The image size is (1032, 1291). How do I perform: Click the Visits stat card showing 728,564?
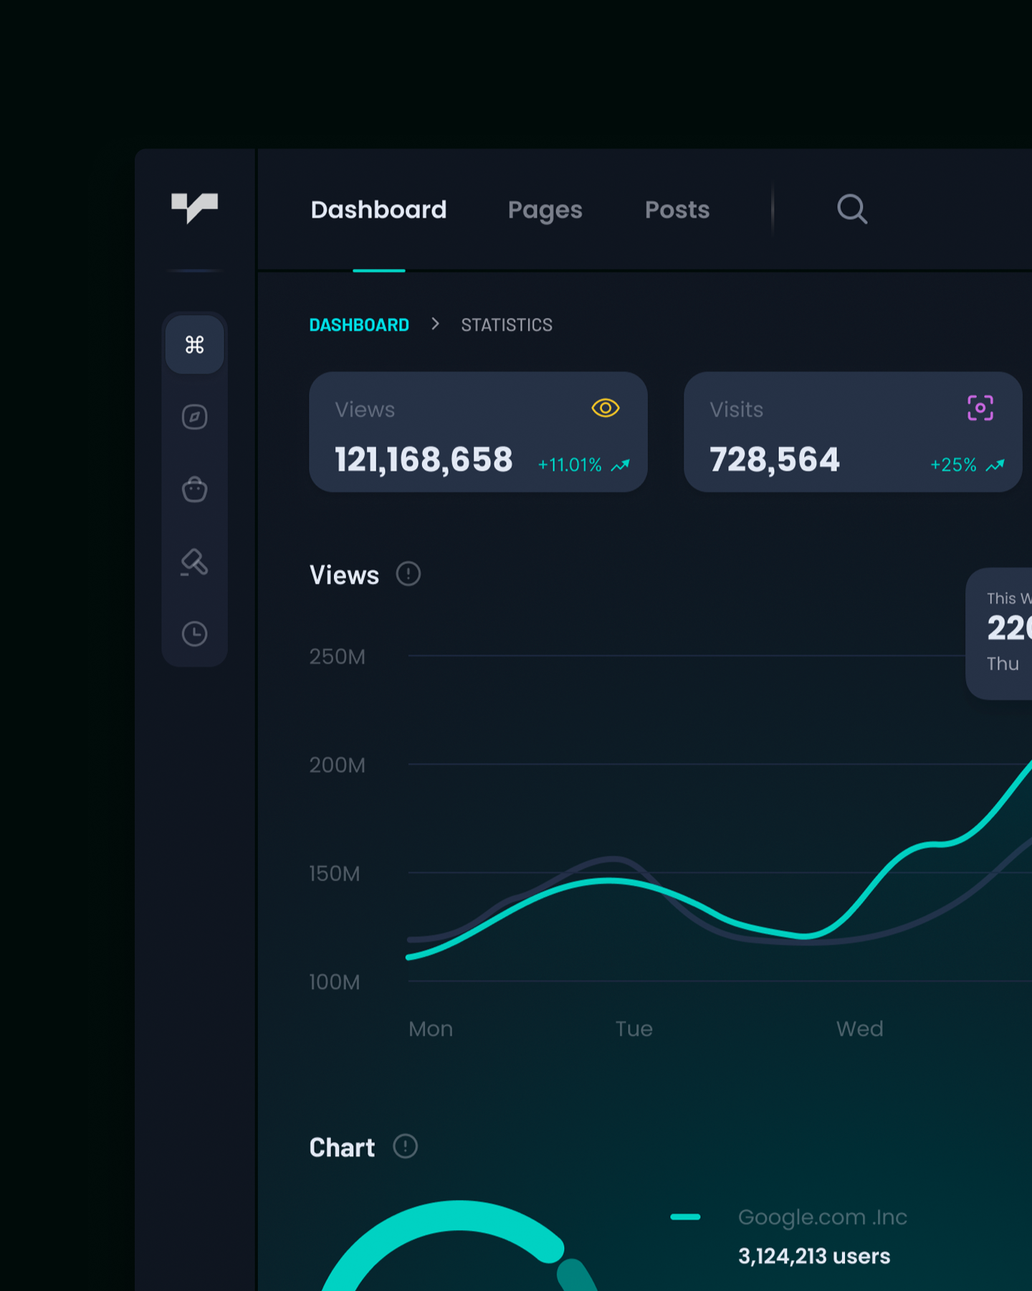(x=852, y=432)
